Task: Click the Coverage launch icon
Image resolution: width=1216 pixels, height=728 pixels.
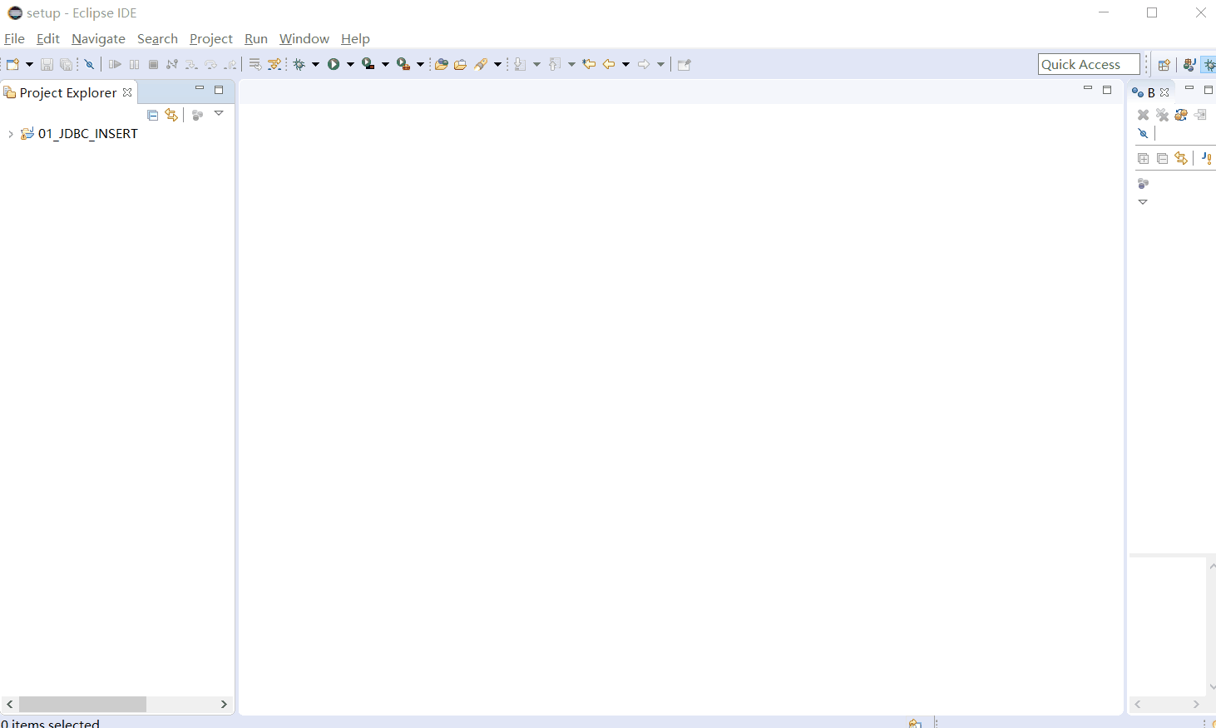Action: (x=368, y=64)
